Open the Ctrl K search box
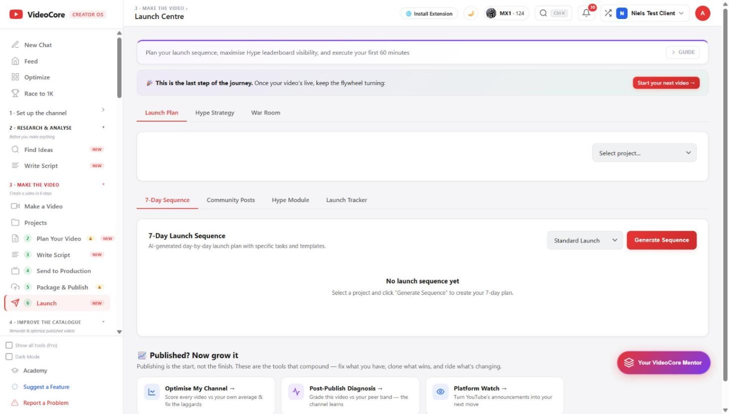The image size is (729, 414). [x=553, y=14]
